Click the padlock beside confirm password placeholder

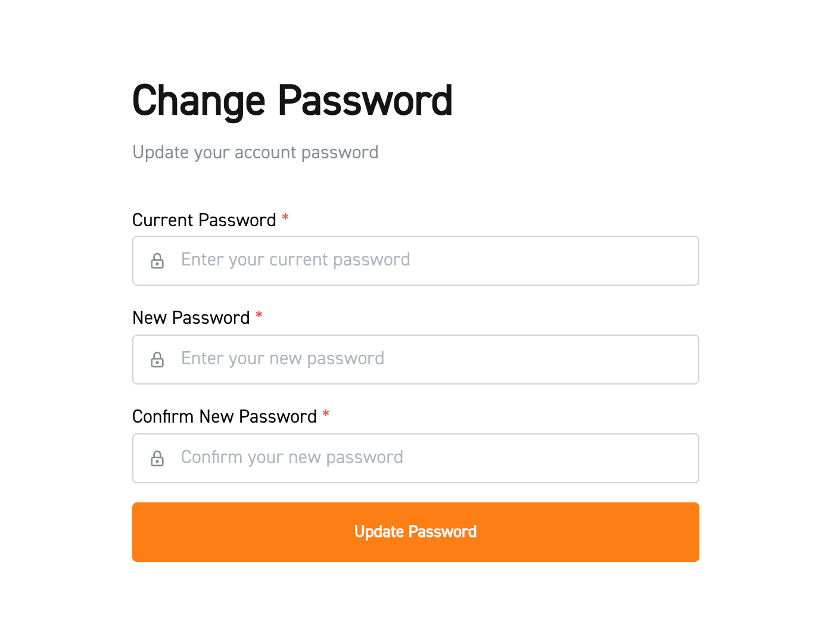pos(157,458)
